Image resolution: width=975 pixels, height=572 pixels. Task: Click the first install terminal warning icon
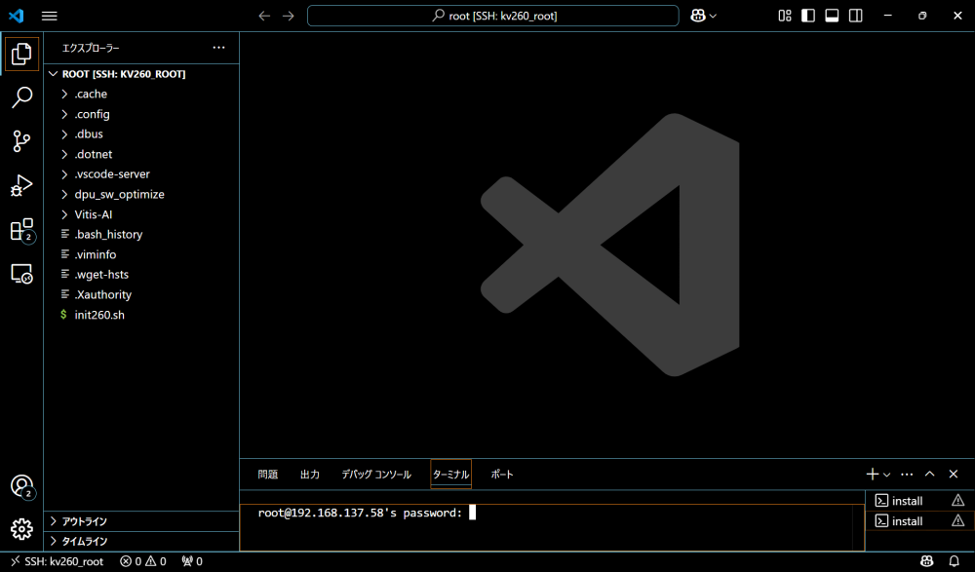click(957, 501)
